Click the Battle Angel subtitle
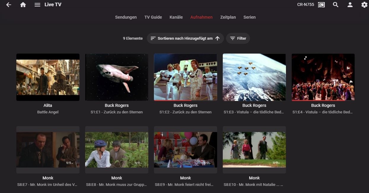The width and height of the screenshot is (369, 193). click(x=48, y=112)
